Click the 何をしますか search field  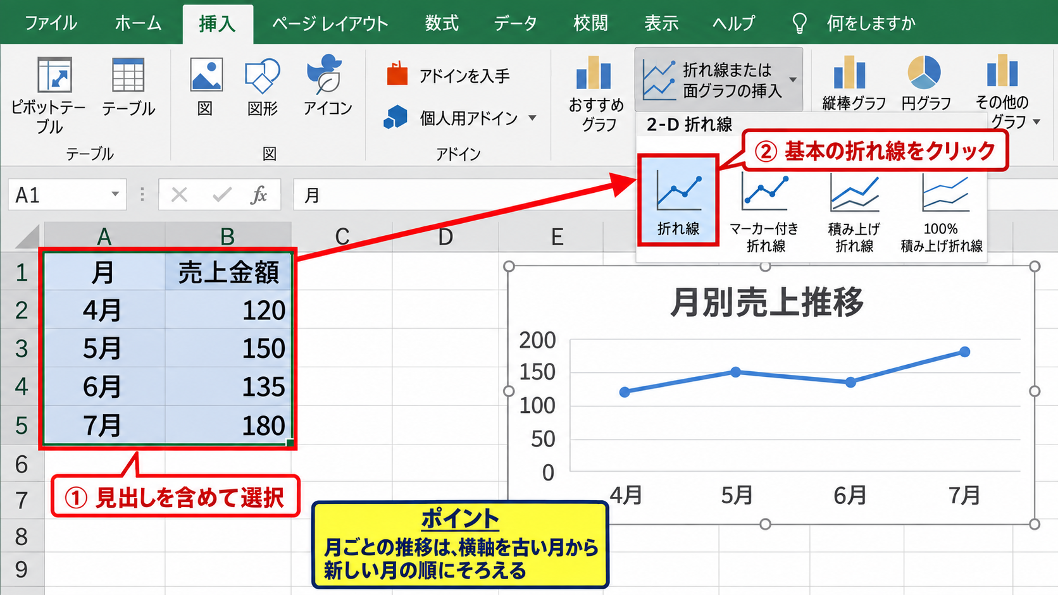pos(871,23)
